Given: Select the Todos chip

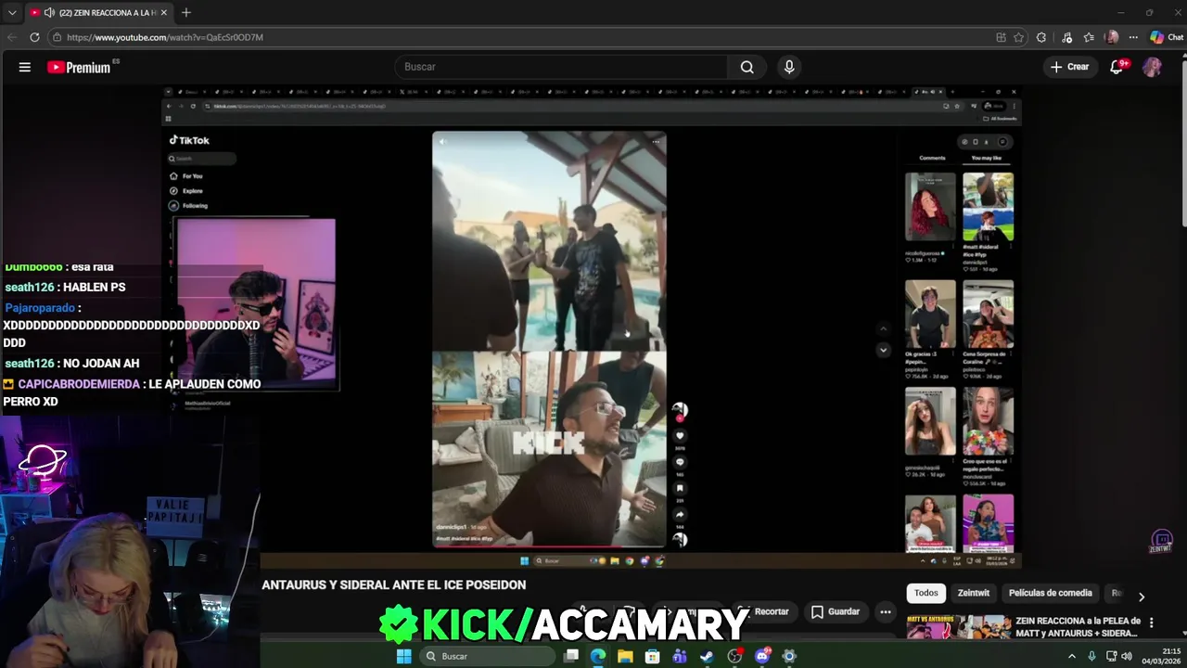Looking at the screenshot, I should [925, 593].
